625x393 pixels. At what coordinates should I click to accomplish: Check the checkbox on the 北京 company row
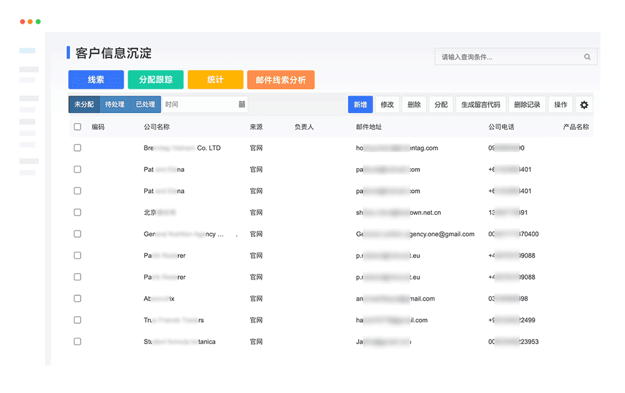coord(77,212)
